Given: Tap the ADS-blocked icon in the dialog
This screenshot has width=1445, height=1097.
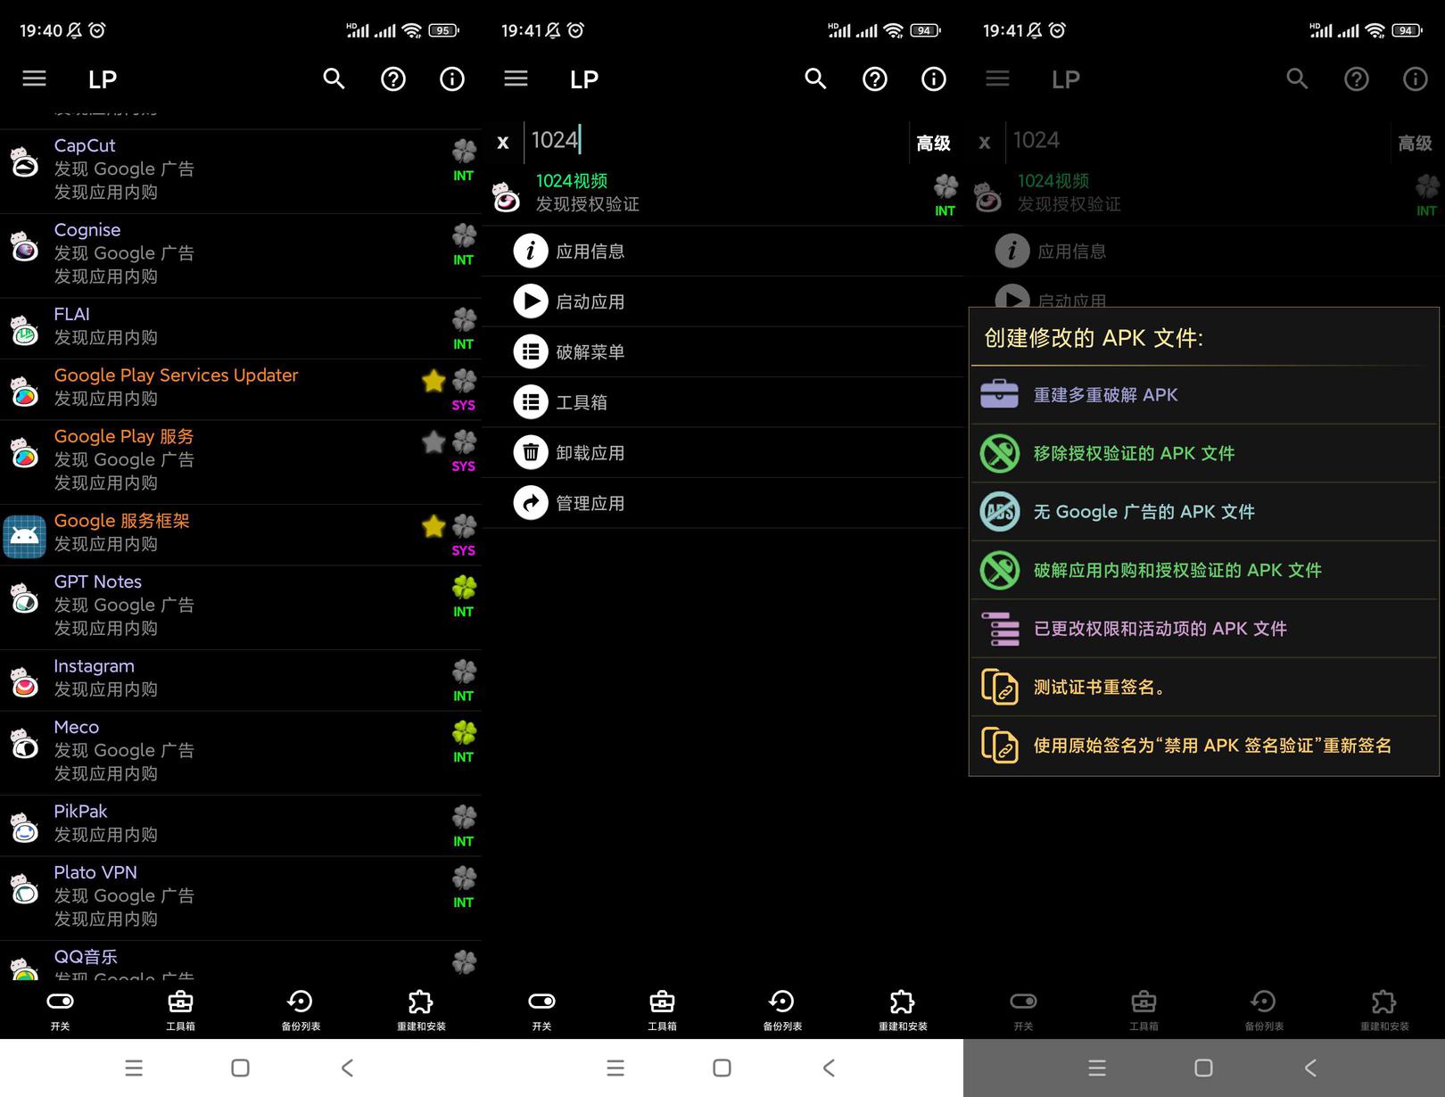Looking at the screenshot, I should [x=999, y=512].
